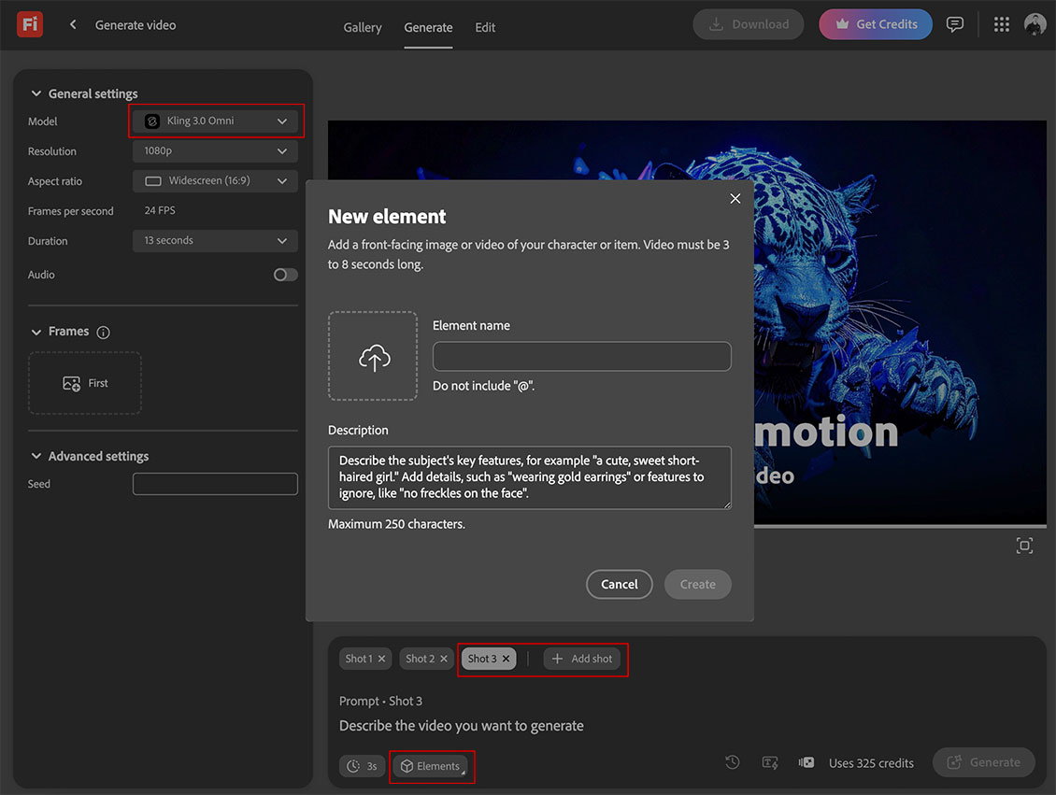Remove Shot 1 with its X
The width and height of the screenshot is (1056, 795).
381,659
